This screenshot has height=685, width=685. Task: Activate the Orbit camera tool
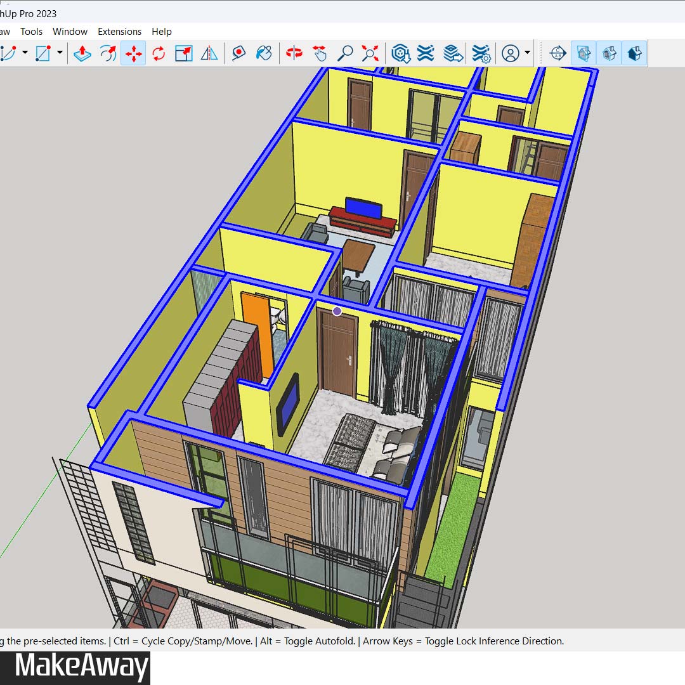point(294,53)
